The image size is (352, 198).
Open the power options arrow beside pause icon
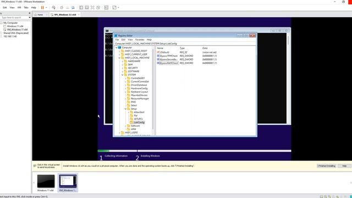[46, 7]
